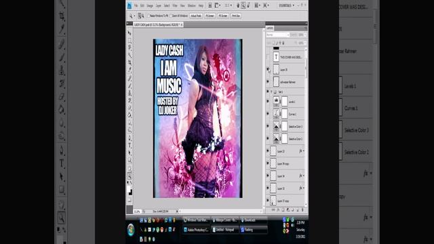Create new adjustment layer icon

click(288, 210)
